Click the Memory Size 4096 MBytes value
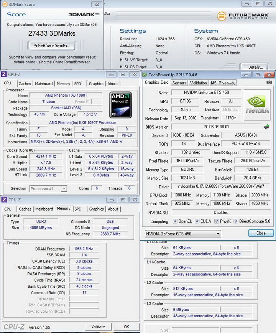The height and width of the screenshot is (333, 276). pos(41,227)
